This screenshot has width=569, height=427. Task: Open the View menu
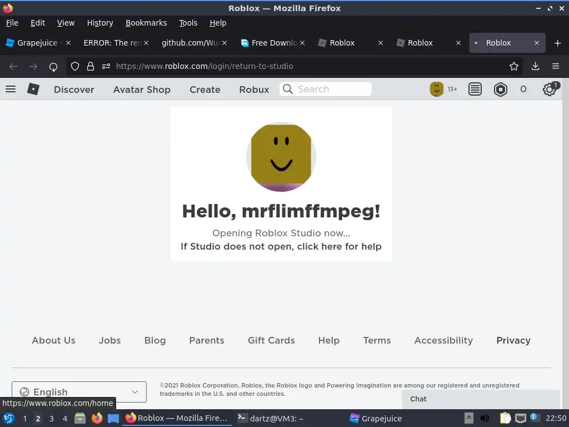coord(66,23)
